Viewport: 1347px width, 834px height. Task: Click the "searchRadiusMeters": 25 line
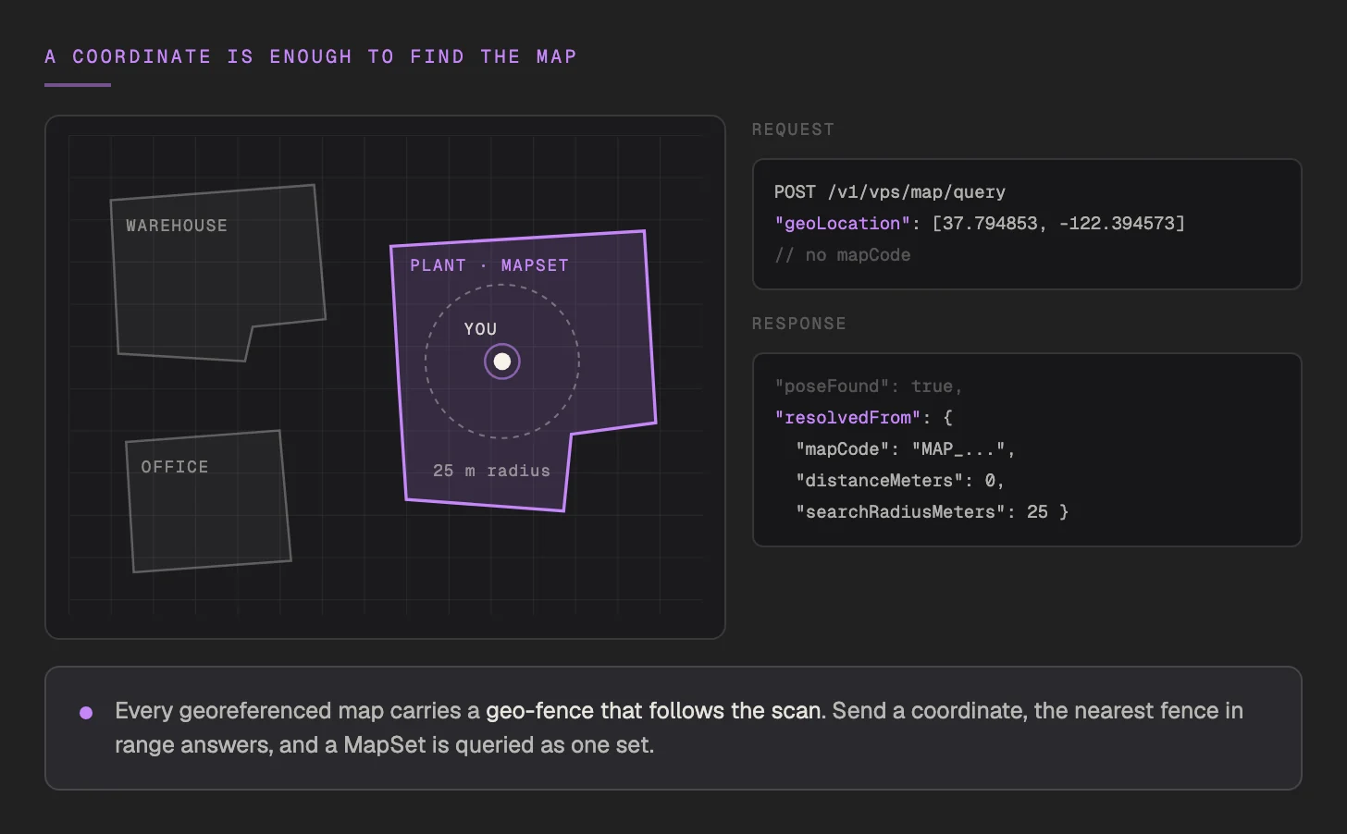[932, 512]
